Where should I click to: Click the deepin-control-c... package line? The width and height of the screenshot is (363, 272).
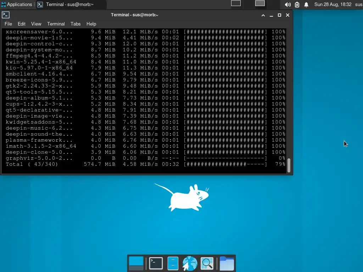(145, 44)
